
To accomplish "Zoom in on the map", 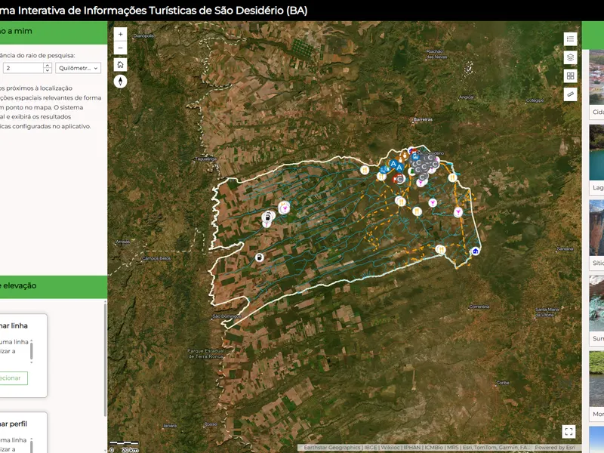I will [120, 34].
